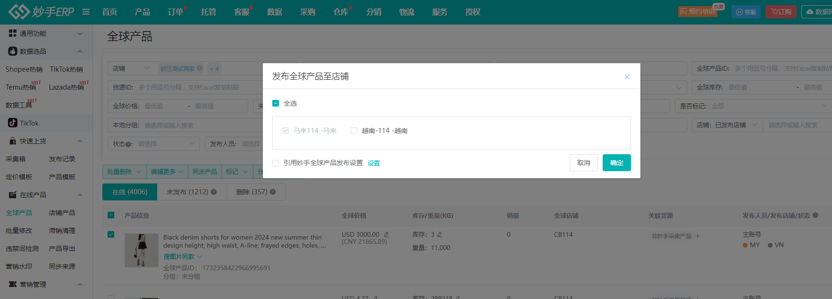Tick the 越南-114 -越南 shop checkbox
The height and width of the screenshot is (299, 832).
354,131
